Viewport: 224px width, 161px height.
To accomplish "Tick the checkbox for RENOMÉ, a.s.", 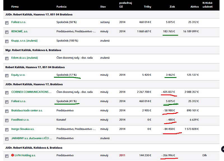I will 7,32.
